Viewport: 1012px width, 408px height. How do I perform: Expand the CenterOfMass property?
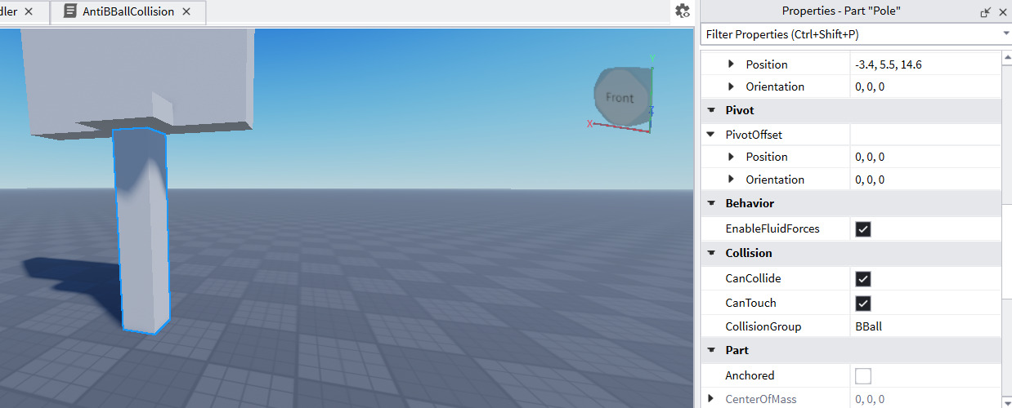(712, 399)
